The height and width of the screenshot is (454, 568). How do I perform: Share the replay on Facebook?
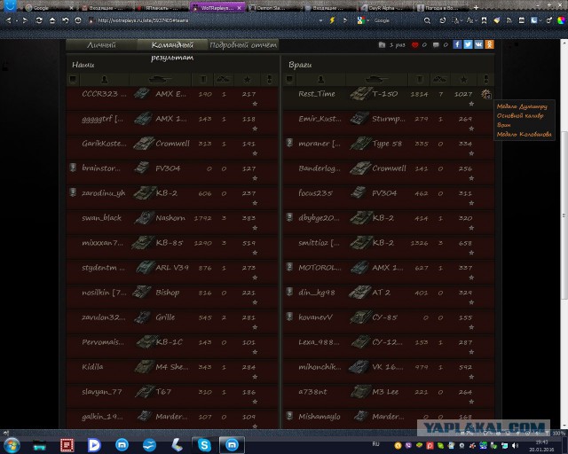coord(458,44)
